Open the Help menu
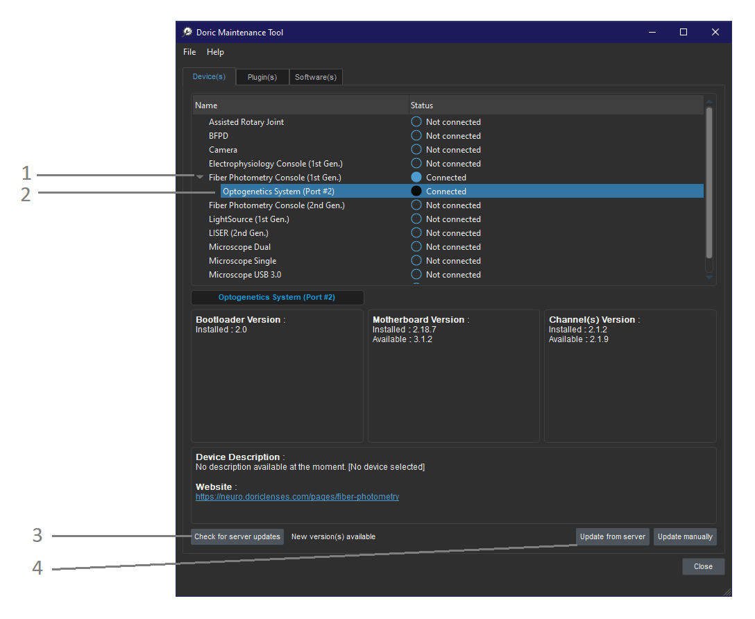Viewport: 755px width, 619px height. pos(215,52)
